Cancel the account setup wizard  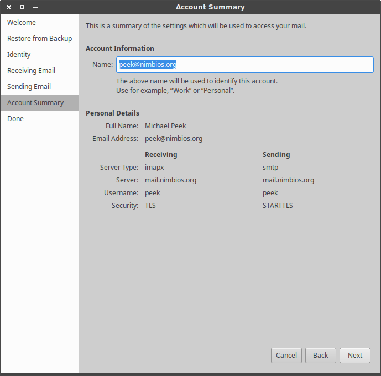[x=286, y=356]
